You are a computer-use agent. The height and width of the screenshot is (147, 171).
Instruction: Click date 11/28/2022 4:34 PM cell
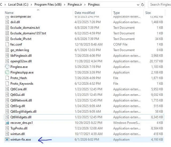[x=89, y=61]
